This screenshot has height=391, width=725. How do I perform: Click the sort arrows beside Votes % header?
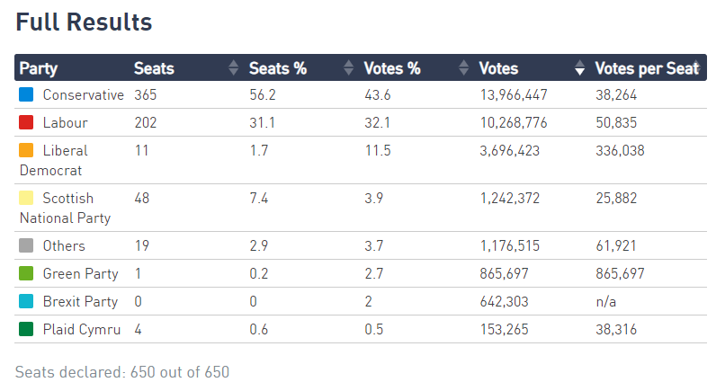(x=463, y=68)
